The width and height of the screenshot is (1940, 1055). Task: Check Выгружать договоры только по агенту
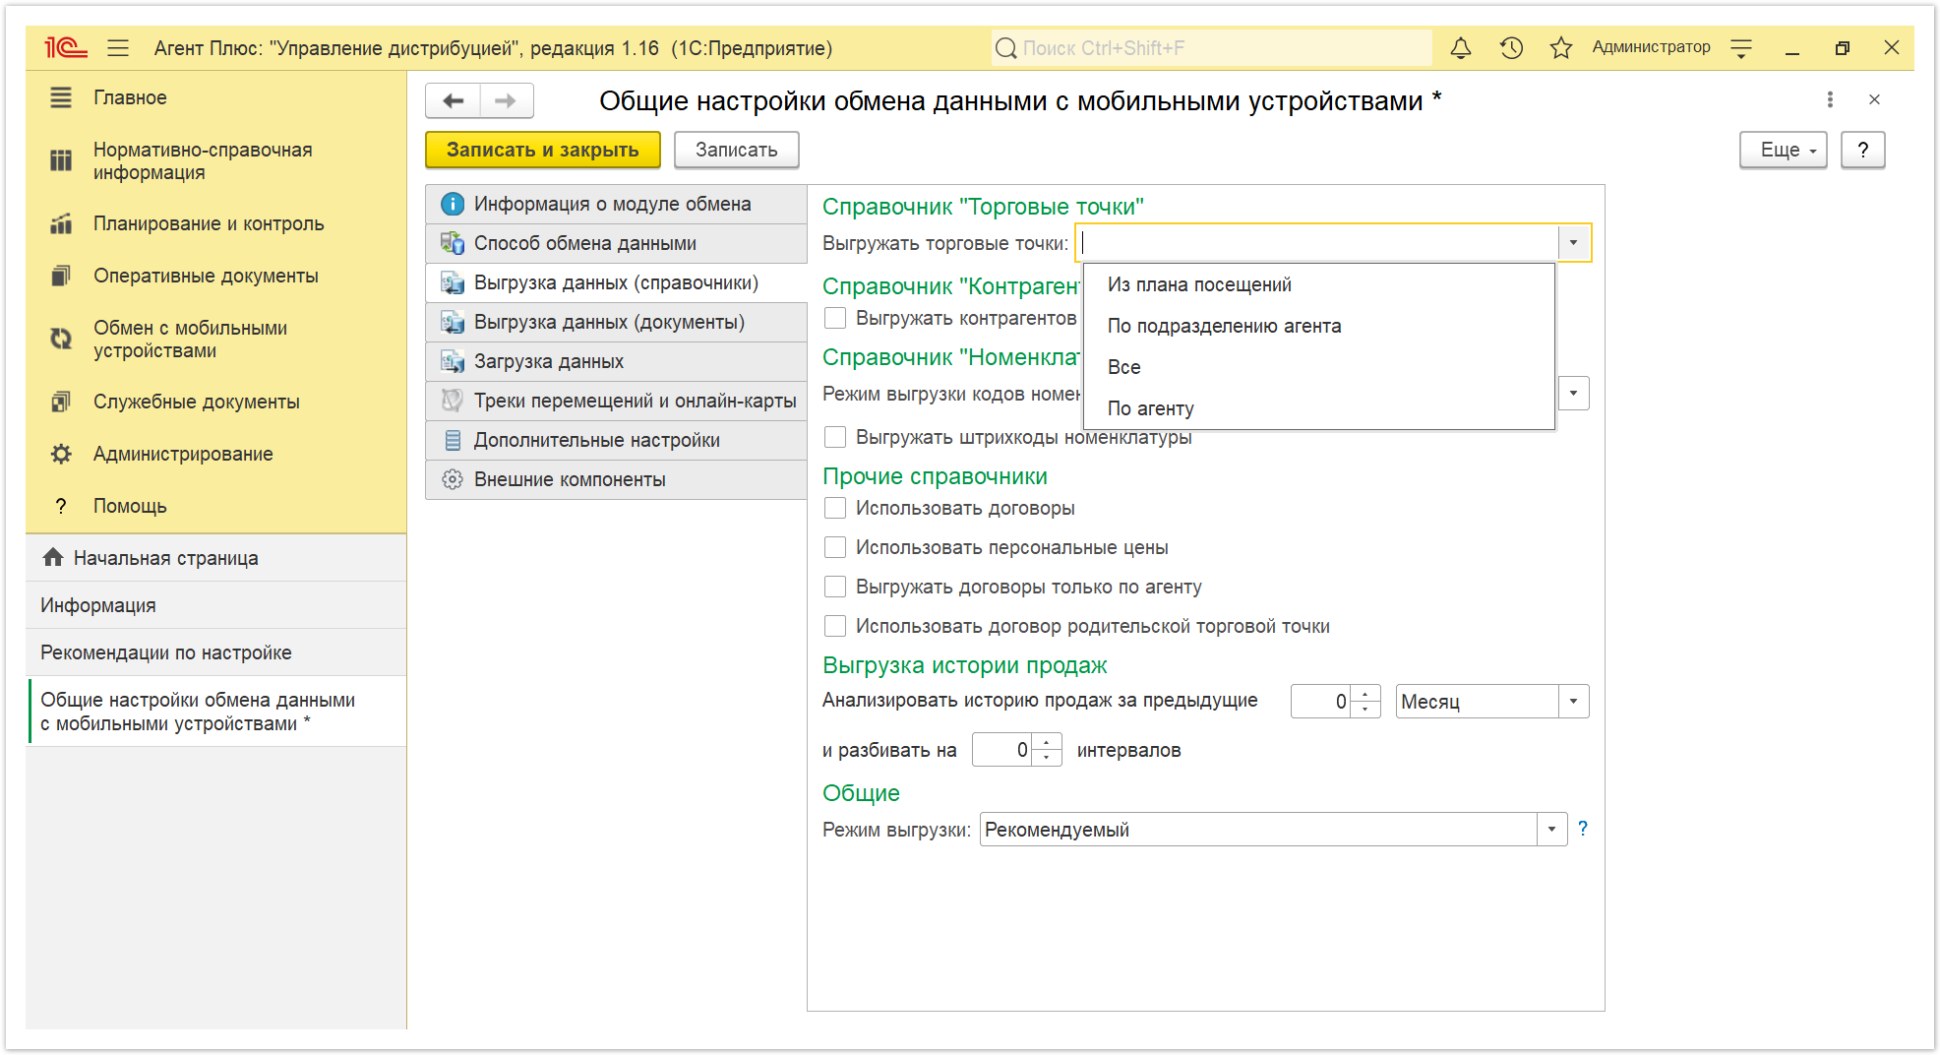835,587
